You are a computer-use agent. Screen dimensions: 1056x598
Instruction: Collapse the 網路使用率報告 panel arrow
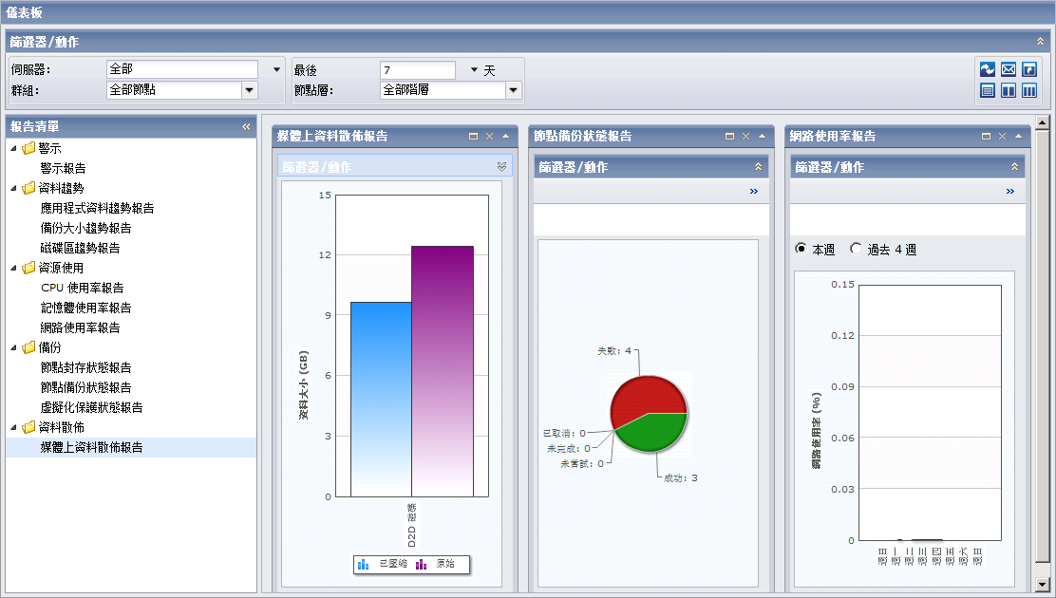pos(1018,136)
